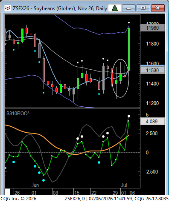
Task: Click the green triangle button in title bar
Action: tap(115, 8)
